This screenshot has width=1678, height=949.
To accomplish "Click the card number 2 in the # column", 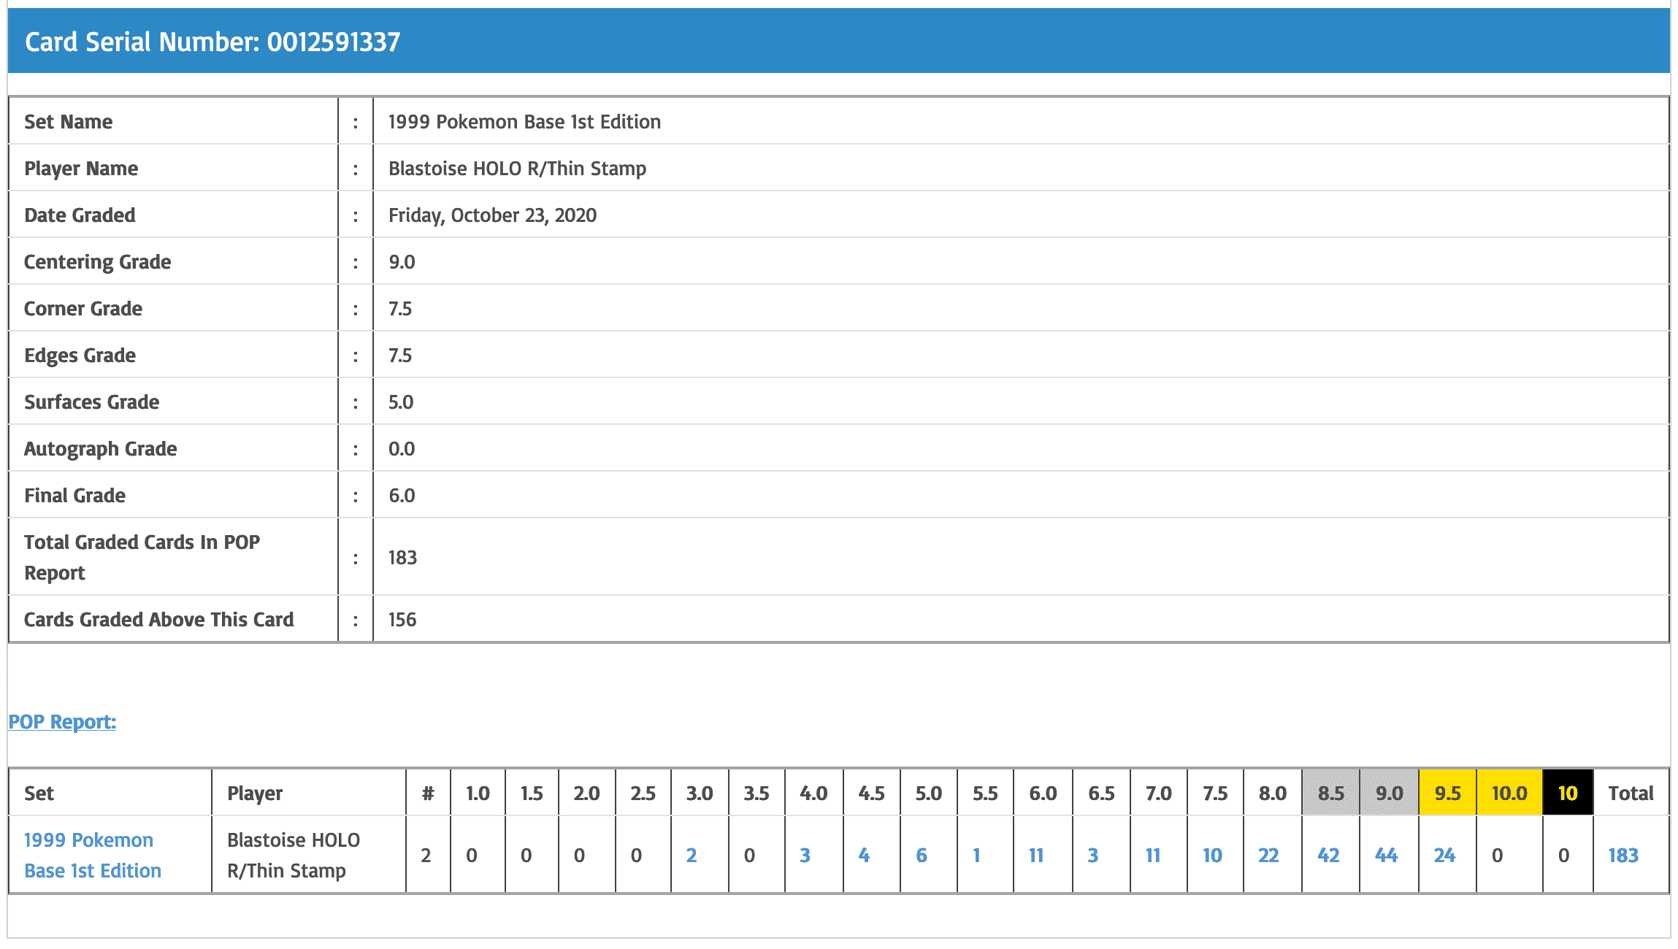I will 426,855.
